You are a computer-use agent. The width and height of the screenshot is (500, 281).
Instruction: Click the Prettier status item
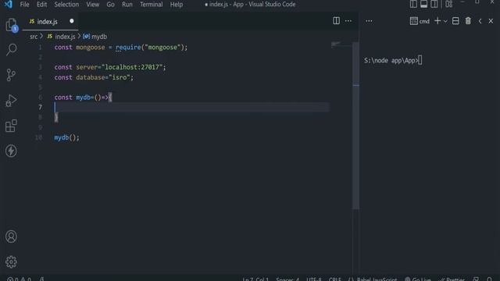point(452,279)
